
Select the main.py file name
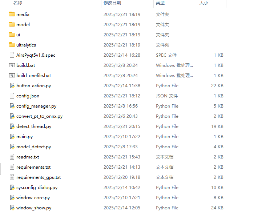click(x=25, y=137)
